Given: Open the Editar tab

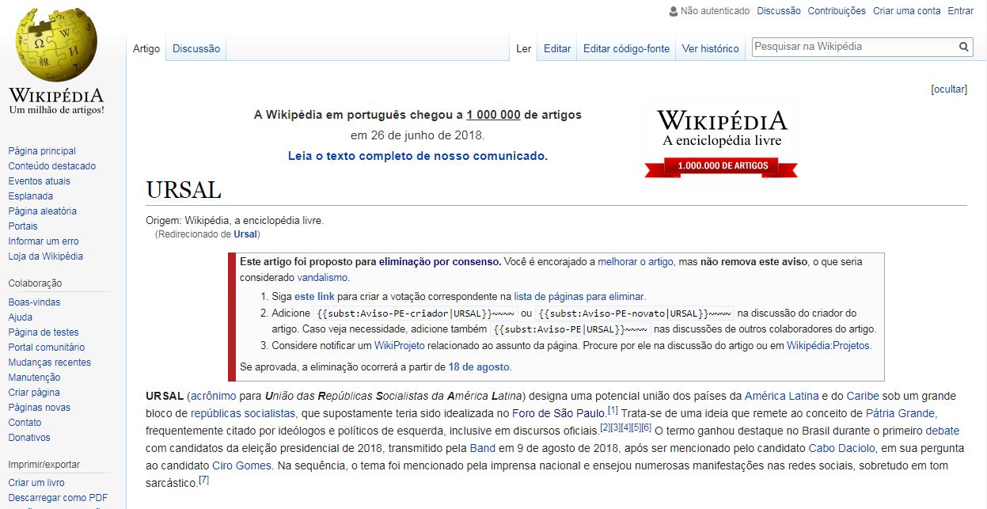Looking at the screenshot, I should coord(557,48).
